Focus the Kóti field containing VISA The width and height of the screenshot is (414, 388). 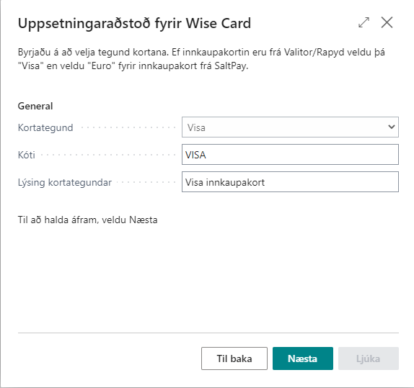290,155
